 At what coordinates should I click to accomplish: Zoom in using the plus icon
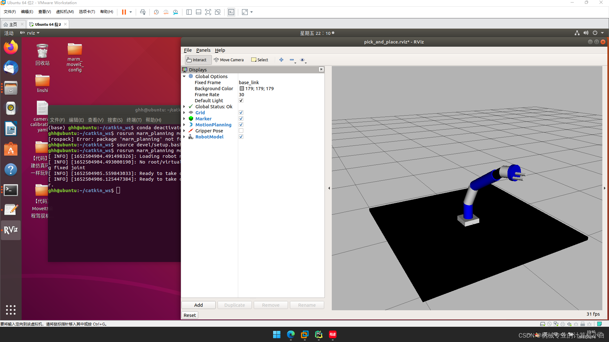[281, 60]
